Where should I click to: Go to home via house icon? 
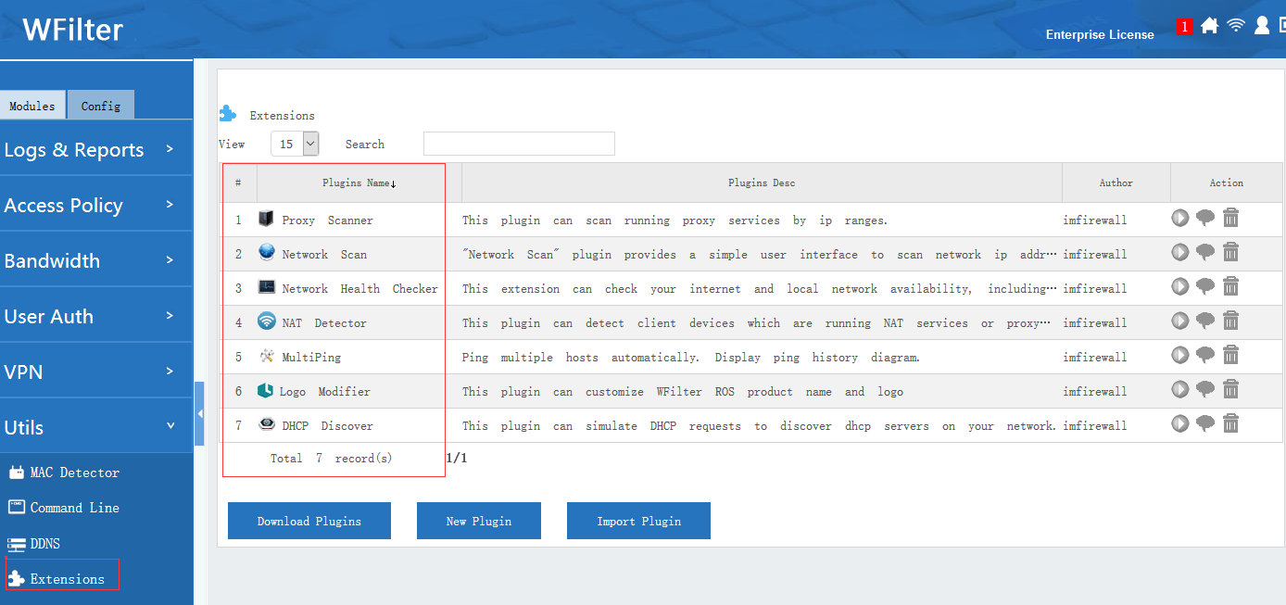click(1209, 26)
